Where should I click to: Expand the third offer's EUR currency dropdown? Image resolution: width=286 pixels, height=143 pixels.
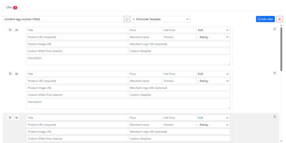[x=213, y=118]
